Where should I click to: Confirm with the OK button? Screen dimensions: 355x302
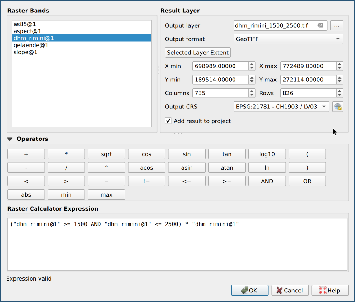click(x=249, y=290)
